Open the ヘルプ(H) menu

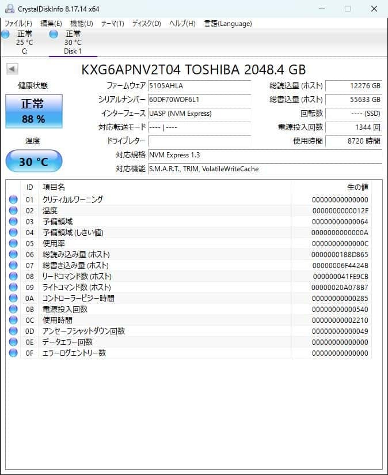[x=182, y=23]
